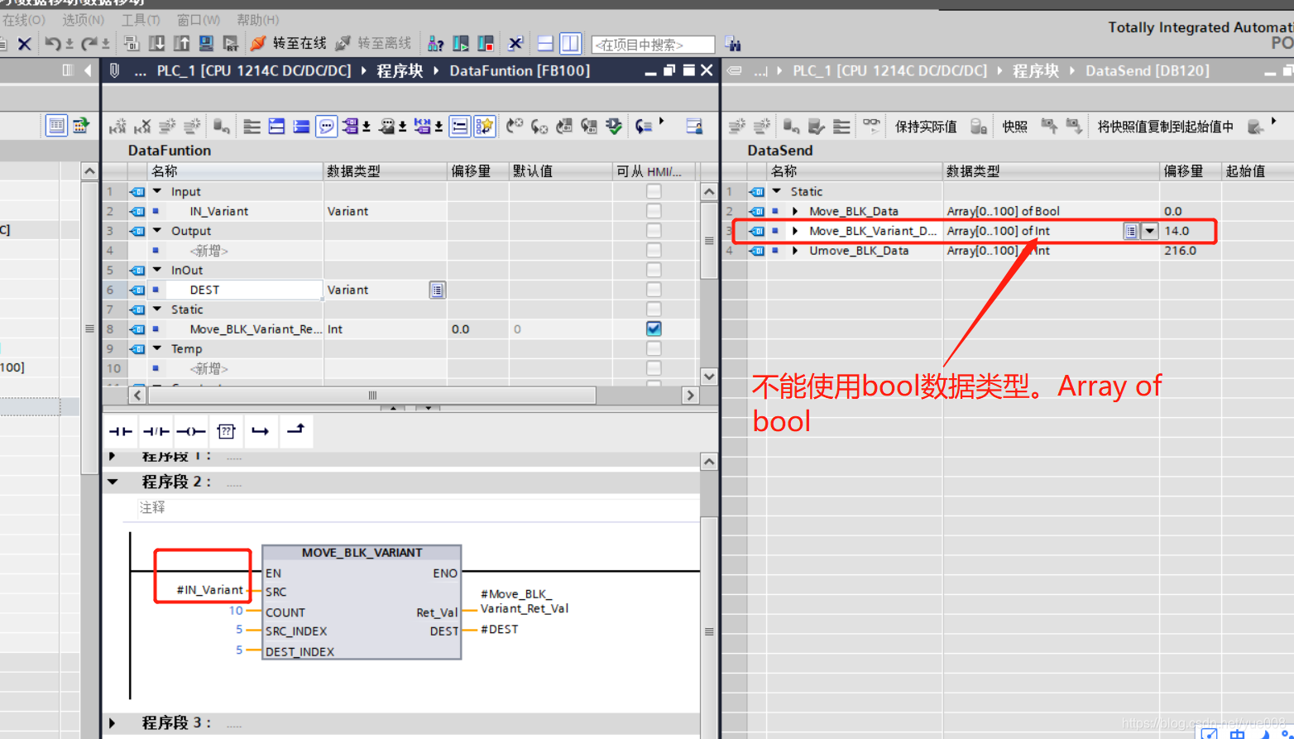Collapse the Temp section in DataFuntion

[x=157, y=348]
